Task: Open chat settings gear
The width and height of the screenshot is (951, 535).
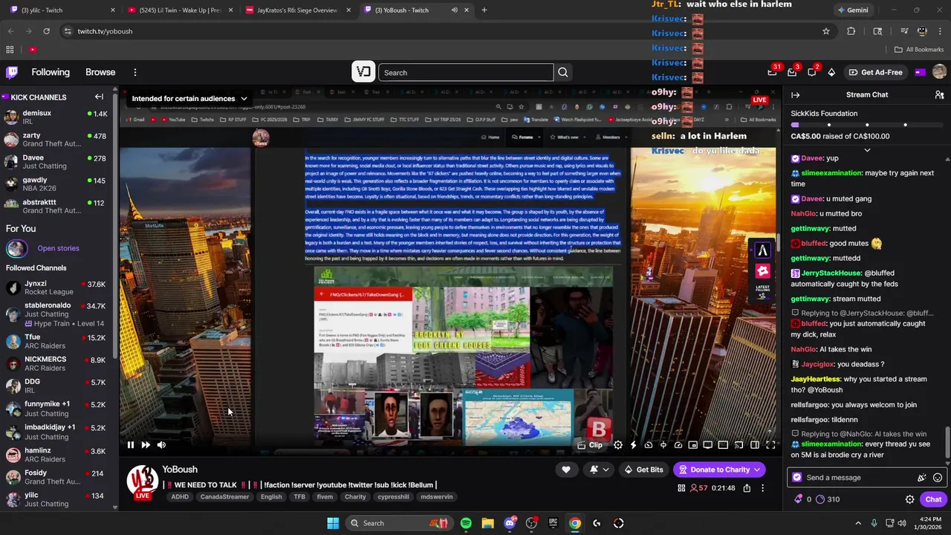Action: point(909,499)
